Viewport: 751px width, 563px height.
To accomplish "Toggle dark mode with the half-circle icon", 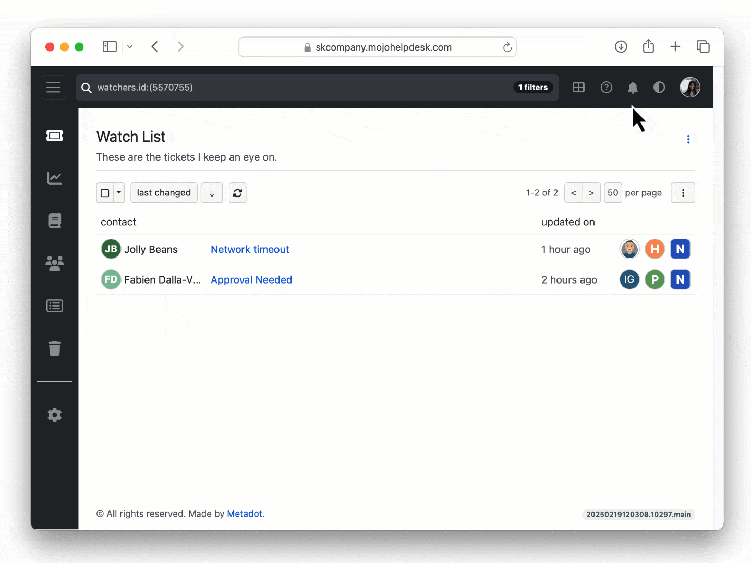I will click(x=659, y=87).
